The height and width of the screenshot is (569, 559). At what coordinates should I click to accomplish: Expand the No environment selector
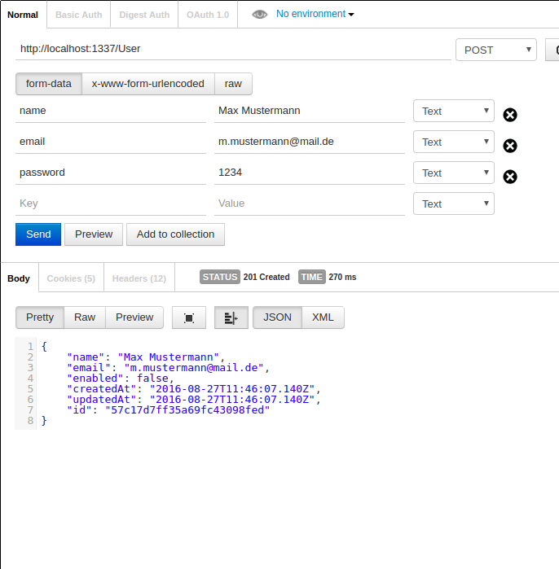point(315,14)
